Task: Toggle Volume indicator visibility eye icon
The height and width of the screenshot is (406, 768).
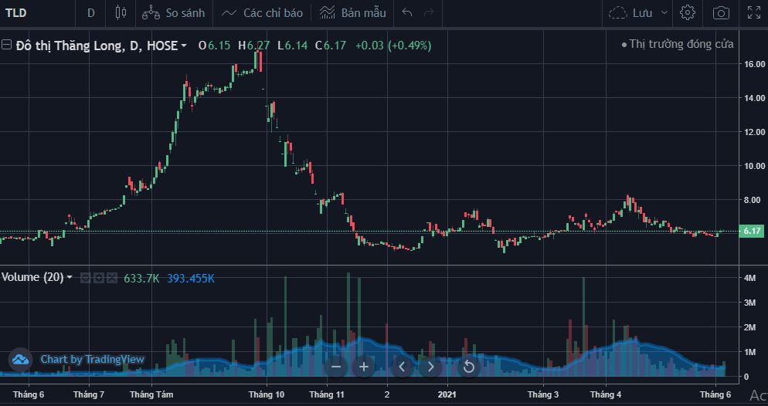Action: pyautogui.click(x=86, y=278)
